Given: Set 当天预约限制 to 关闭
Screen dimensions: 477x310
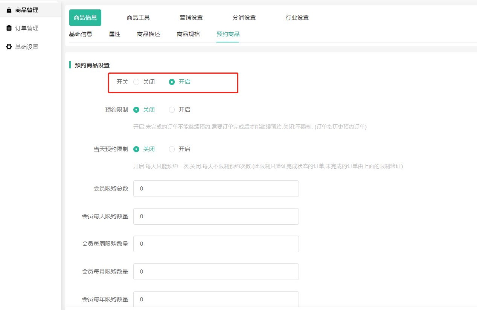Looking at the screenshot, I should (144, 149).
